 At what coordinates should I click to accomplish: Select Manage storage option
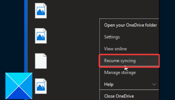pyautogui.click(x=120, y=73)
